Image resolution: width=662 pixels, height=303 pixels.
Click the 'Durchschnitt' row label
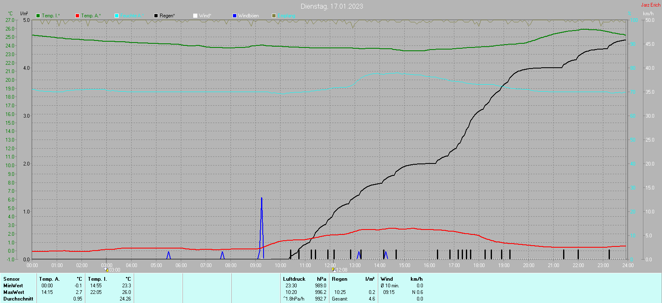point(18,299)
